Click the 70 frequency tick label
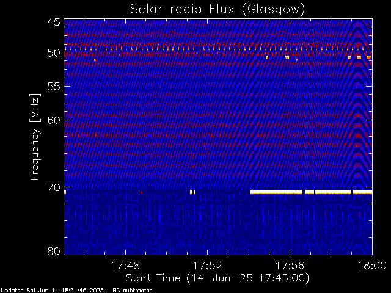The height and width of the screenshot is (293, 391). (54, 187)
